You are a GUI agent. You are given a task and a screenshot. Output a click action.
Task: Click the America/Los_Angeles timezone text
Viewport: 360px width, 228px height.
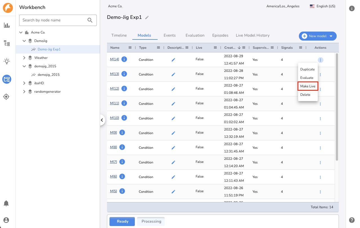coord(283,6)
